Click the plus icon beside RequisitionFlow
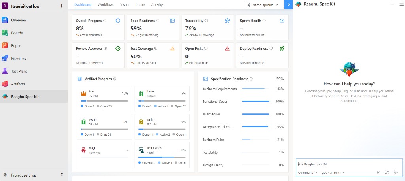The width and height of the screenshot is (405, 181). pyautogui.click(x=61, y=6)
